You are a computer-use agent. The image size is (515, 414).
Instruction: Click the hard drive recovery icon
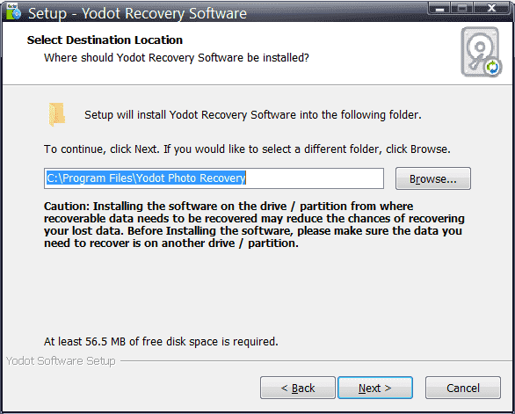coord(482,52)
